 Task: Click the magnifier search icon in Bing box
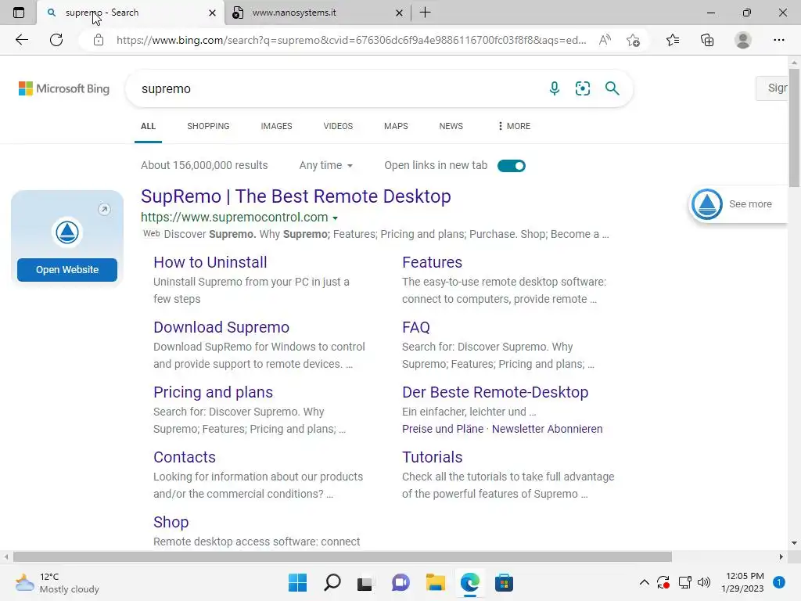pyautogui.click(x=612, y=88)
